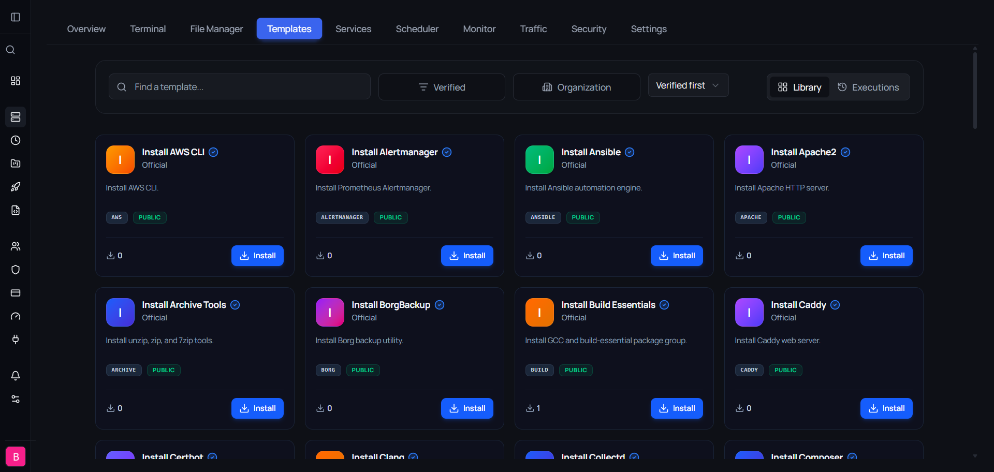Click the shield icon in the sidebar
Viewport: 994px width, 472px height.
pyautogui.click(x=16, y=270)
